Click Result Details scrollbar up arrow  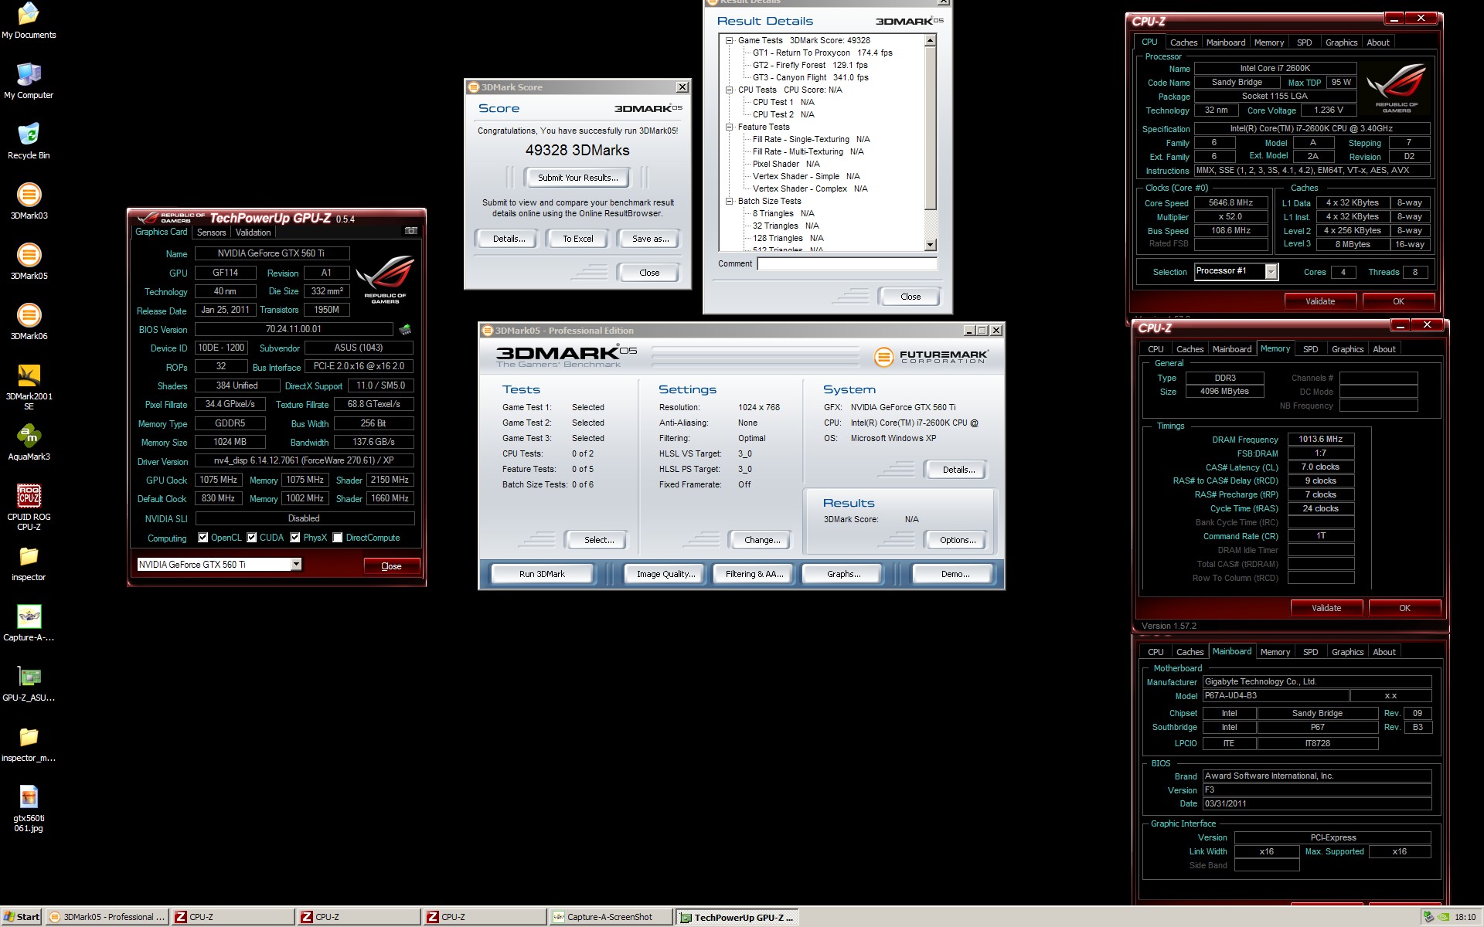(930, 40)
